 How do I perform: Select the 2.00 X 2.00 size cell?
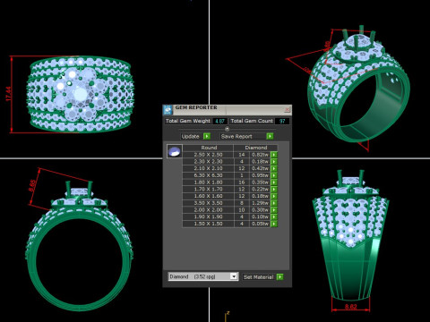point(208,210)
